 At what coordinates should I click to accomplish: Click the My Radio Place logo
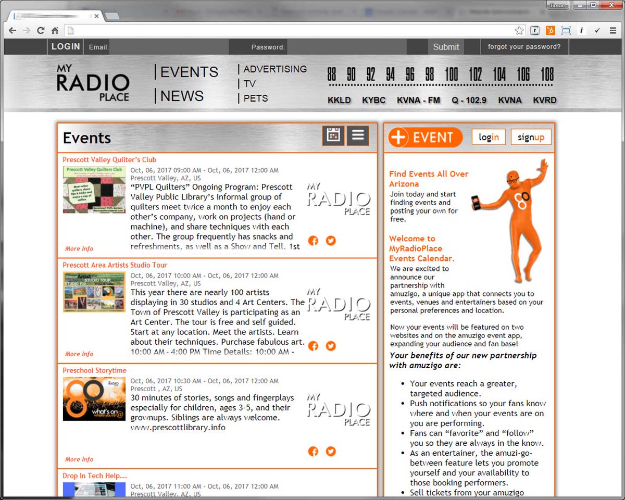tap(93, 83)
